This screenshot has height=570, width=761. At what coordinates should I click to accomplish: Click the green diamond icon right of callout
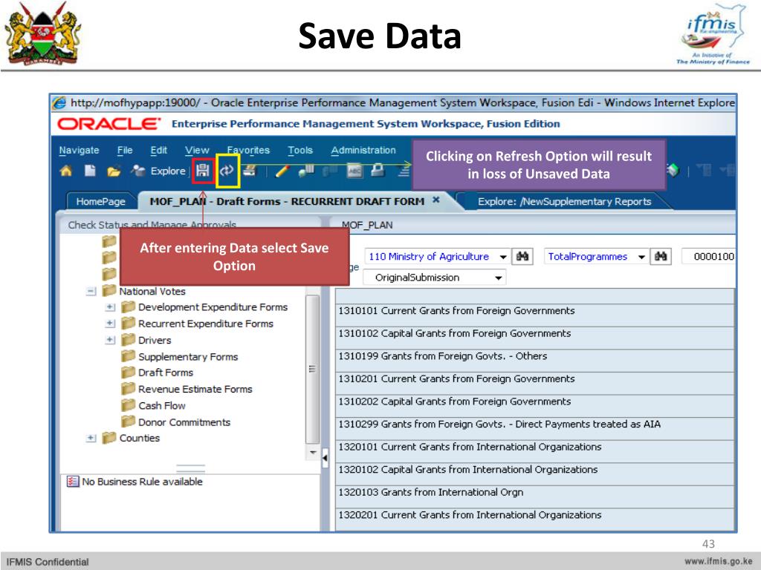(673, 170)
